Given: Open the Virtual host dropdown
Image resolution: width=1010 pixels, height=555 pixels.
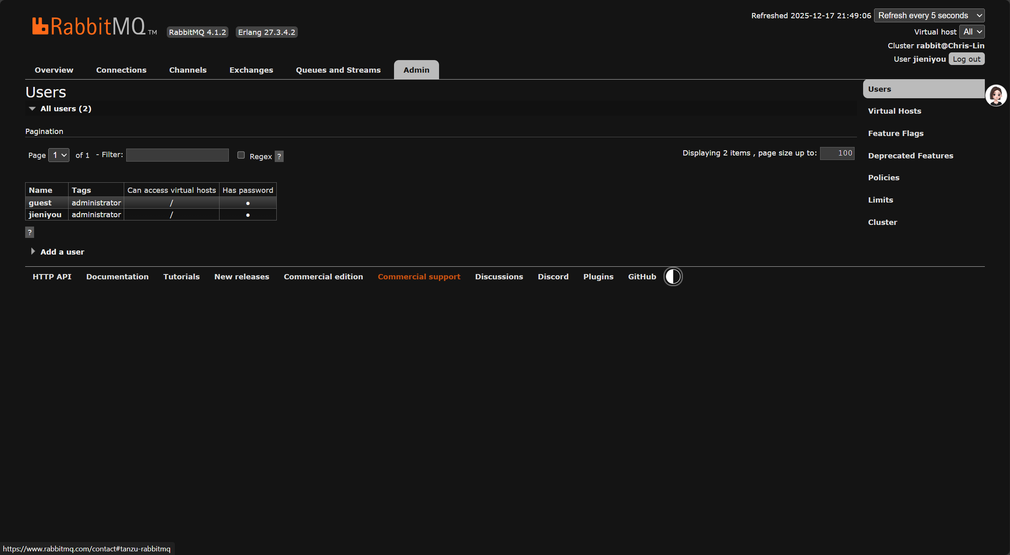Looking at the screenshot, I should click(x=972, y=32).
